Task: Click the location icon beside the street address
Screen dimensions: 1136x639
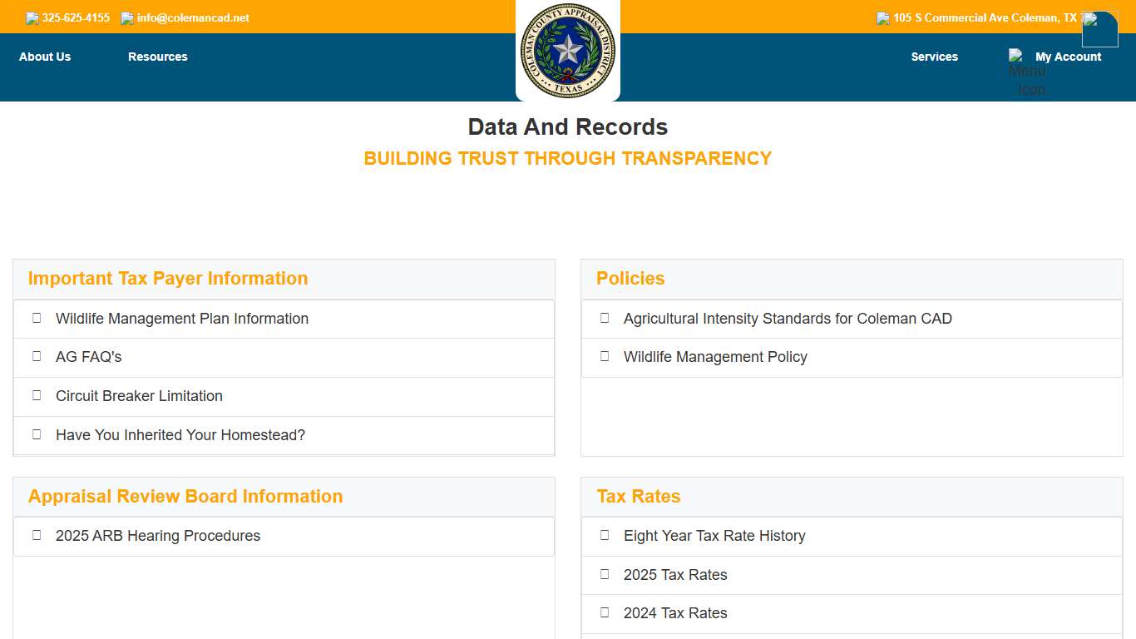Action: click(x=883, y=18)
